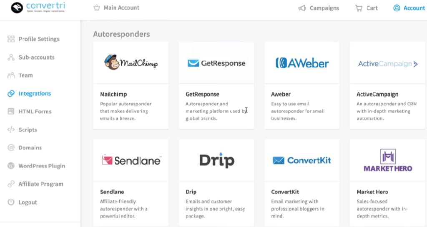Click the Cart shopping icon
This screenshot has width=427, height=227.
coord(359,8)
